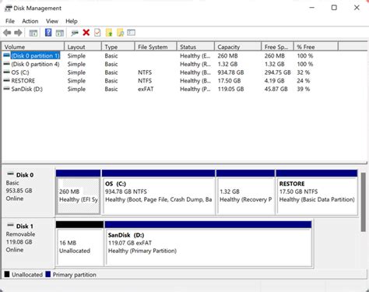Image resolution: width=369 pixels, height=292 pixels.
Task: Click drive icon beside (Disk 0 partition 1)
Action: click(7, 55)
